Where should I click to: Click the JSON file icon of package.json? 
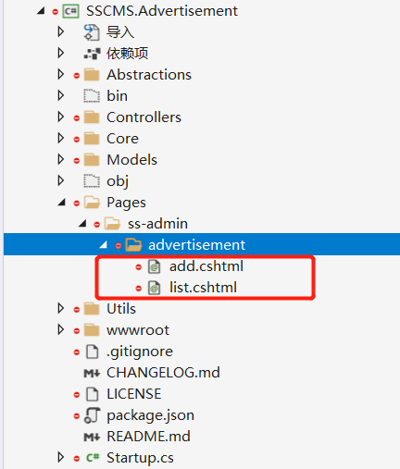point(92,415)
